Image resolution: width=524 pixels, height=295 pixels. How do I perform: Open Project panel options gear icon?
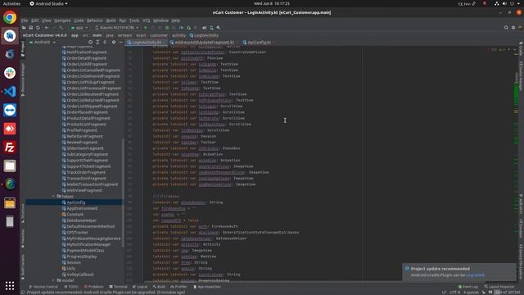click(114, 42)
